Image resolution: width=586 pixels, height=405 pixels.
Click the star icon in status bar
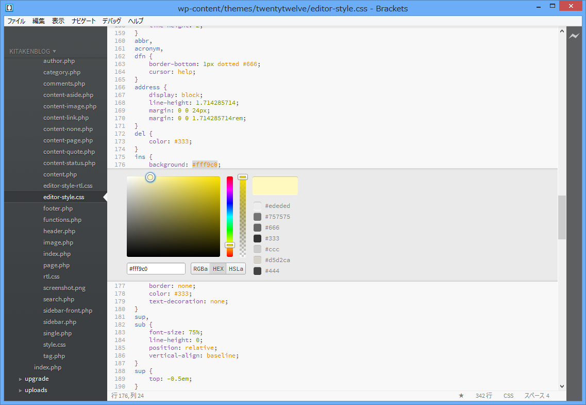click(x=461, y=396)
